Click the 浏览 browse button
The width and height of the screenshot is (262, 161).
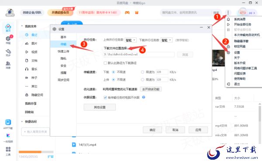(x=185, y=55)
